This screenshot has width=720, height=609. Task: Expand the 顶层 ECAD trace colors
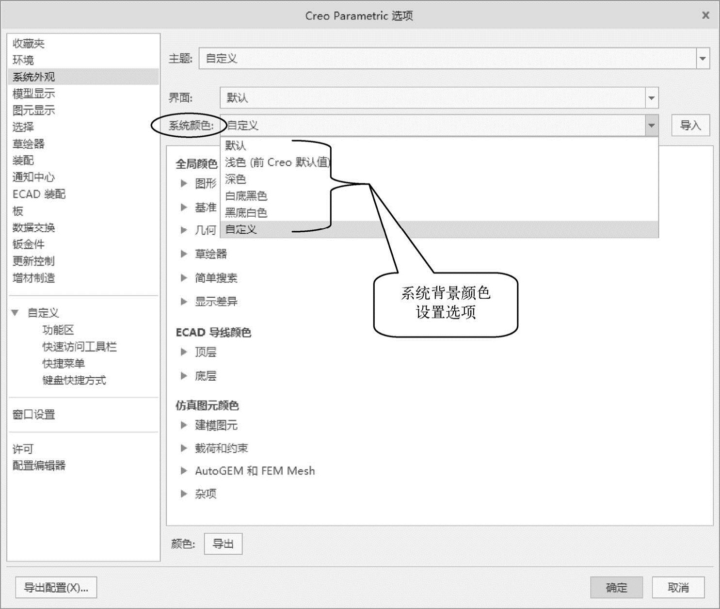(184, 352)
